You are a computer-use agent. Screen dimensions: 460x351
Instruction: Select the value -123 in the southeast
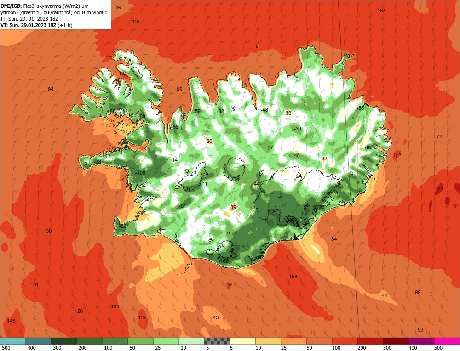pyautogui.click(x=320, y=207)
